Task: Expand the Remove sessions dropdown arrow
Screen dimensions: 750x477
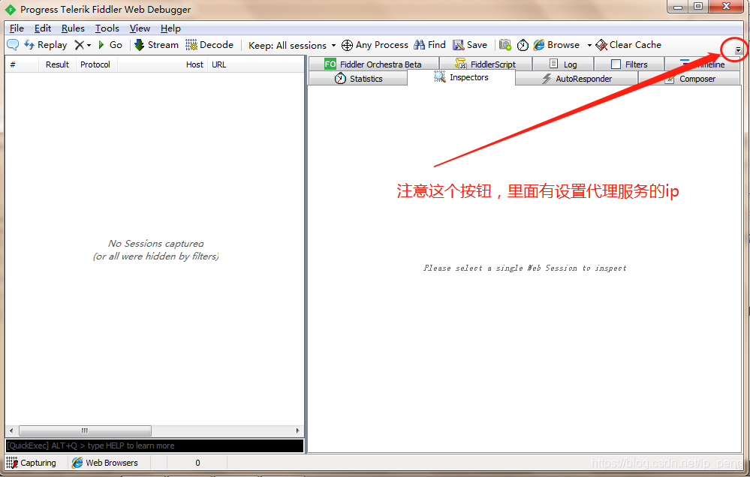Action: [89, 46]
